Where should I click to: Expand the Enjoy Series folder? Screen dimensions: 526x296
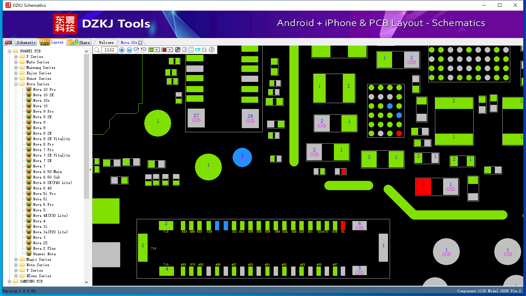[x=16, y=73]
